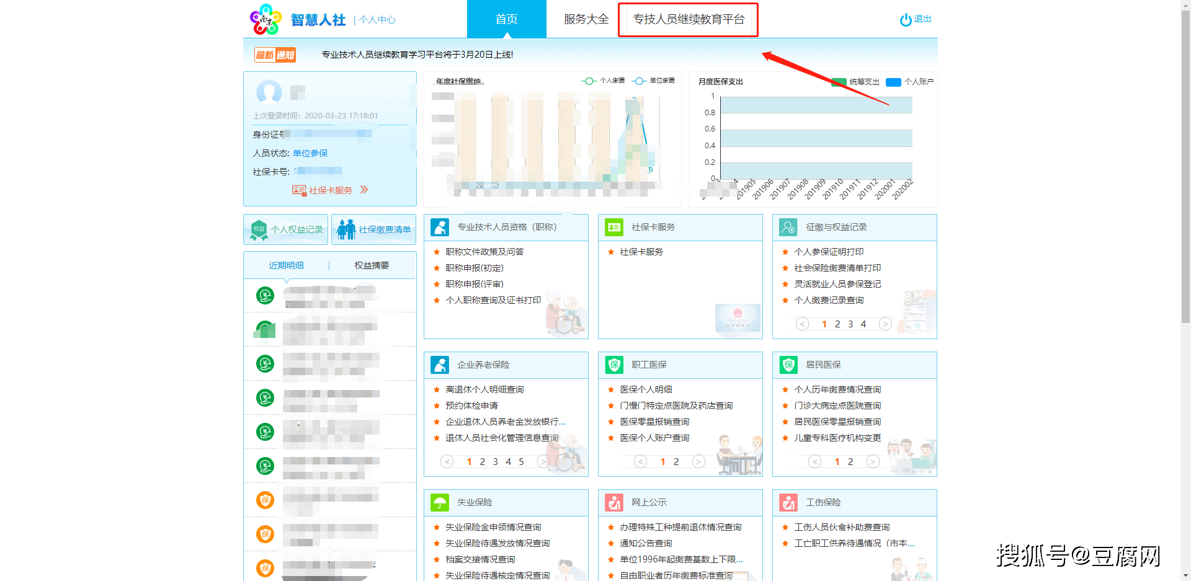Click the user avatar icon
The image size is (1191, 581).
(x=269, y=92)
